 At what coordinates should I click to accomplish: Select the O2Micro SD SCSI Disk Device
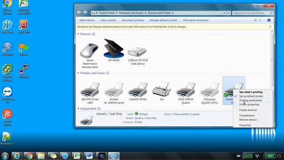tap(138, 56)
